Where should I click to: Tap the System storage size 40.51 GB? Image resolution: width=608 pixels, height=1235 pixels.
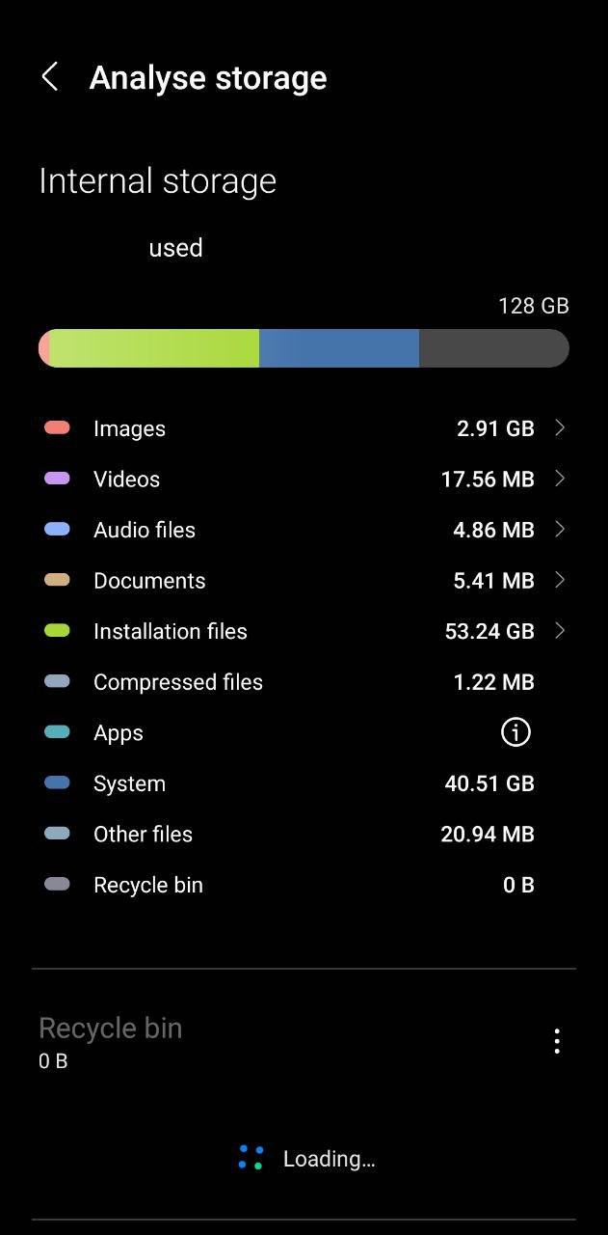click(x=489, y=783)
